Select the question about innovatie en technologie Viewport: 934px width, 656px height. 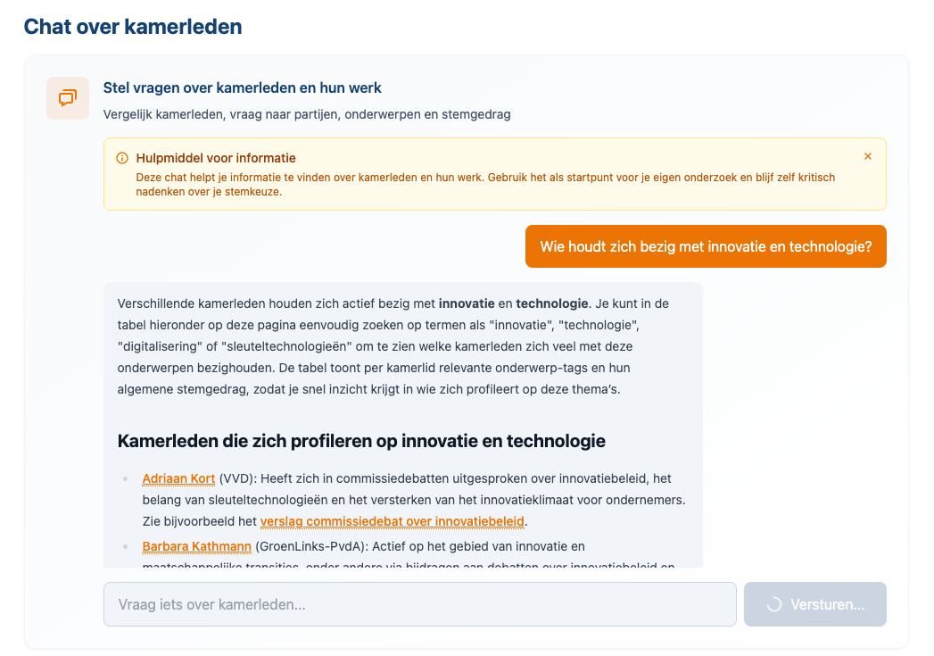[x=706, y=246]
